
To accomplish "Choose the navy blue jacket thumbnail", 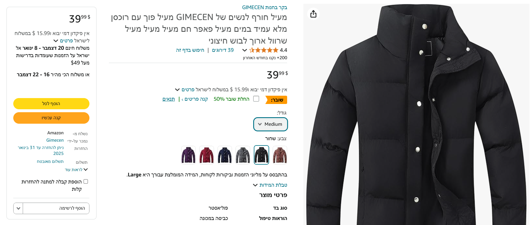I will [x=225, y=155].
